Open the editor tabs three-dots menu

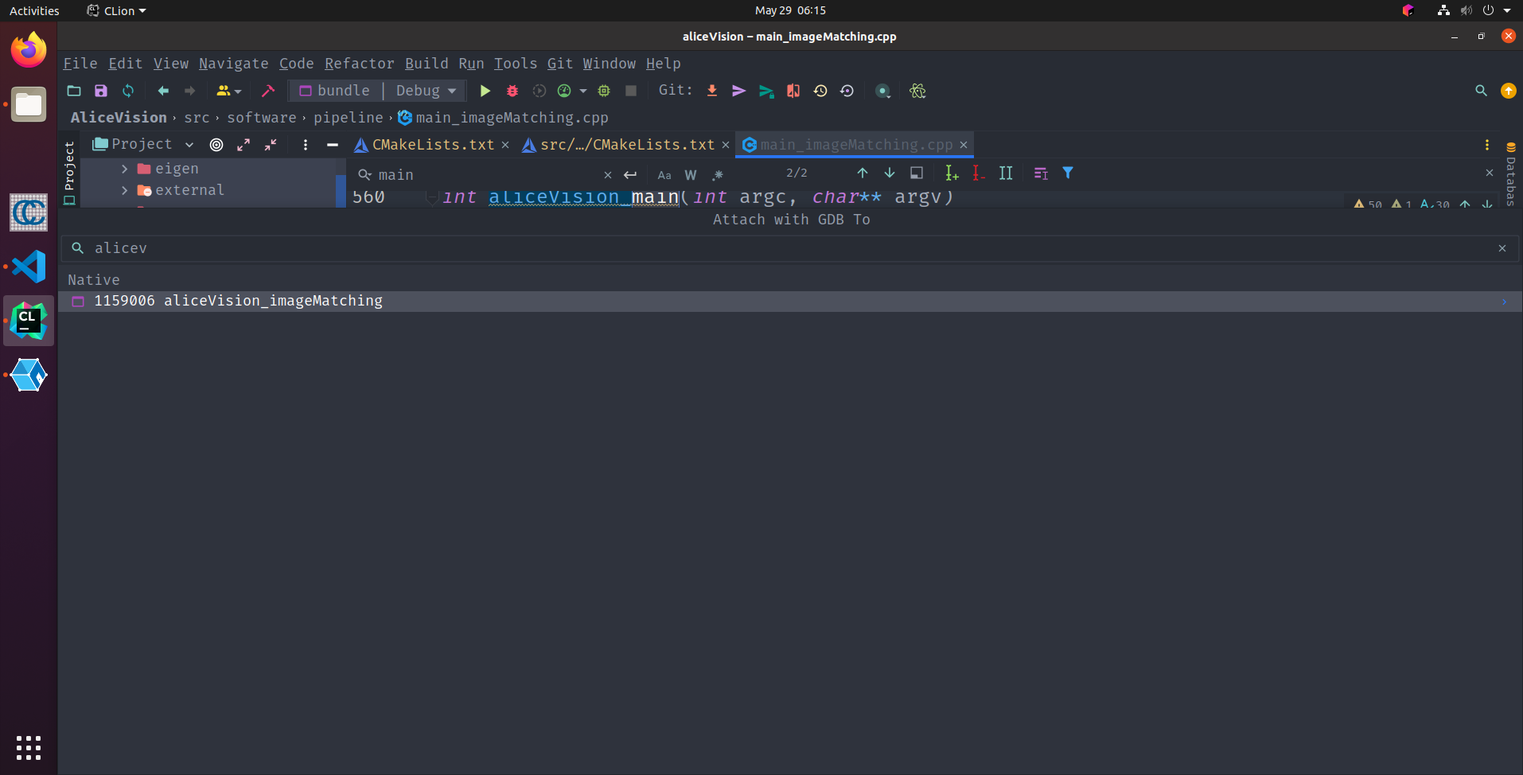(x=1486, y=145)
